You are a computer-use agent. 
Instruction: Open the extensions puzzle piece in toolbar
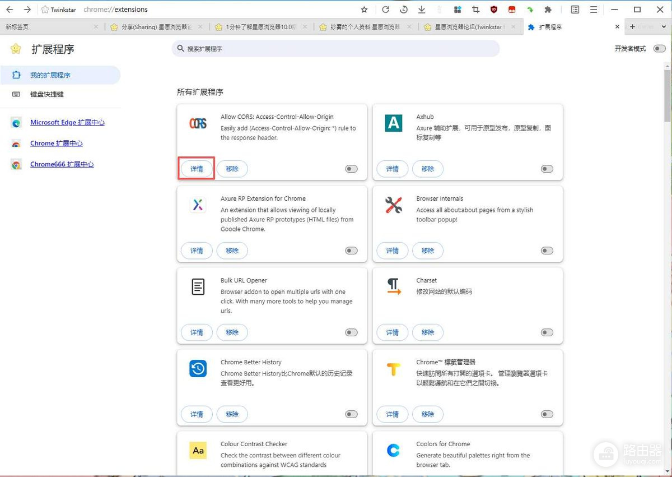548,10
